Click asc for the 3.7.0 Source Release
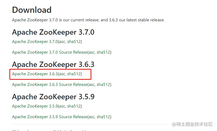 coord(92,52)
